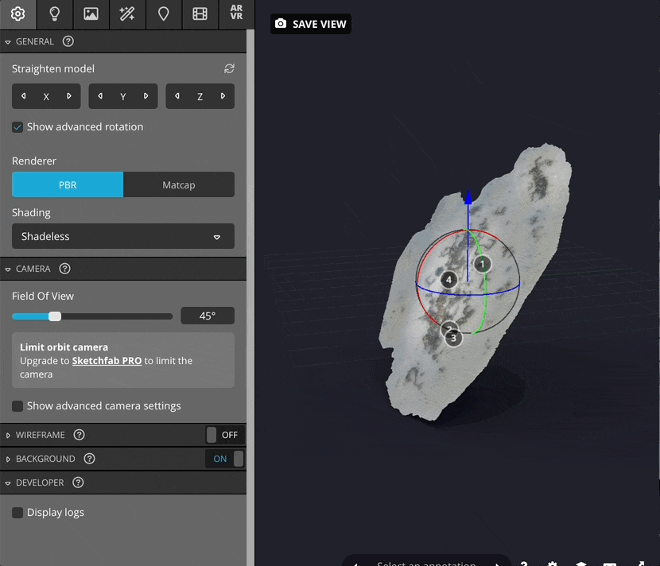The image size is (660, 566).
Task: Enable Display logs in Developer section
Action: pyautogui.click(x=17, y=512)
